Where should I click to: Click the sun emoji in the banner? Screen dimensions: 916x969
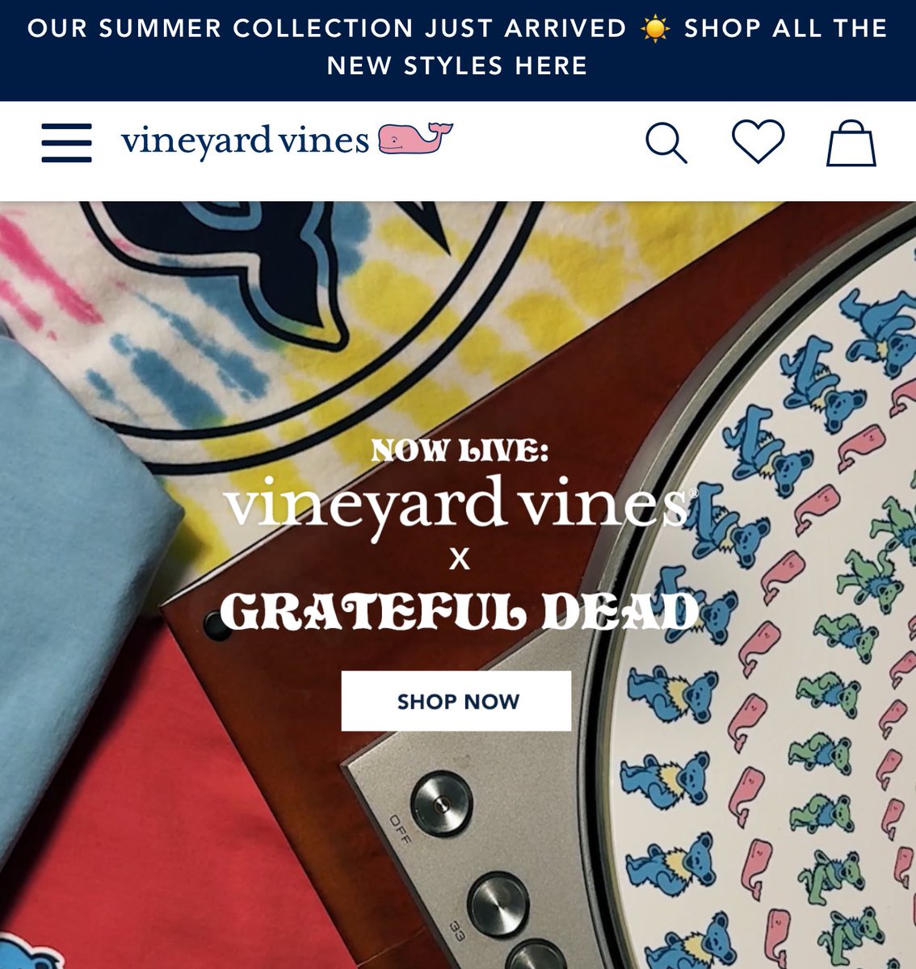(x=655, y=29)
